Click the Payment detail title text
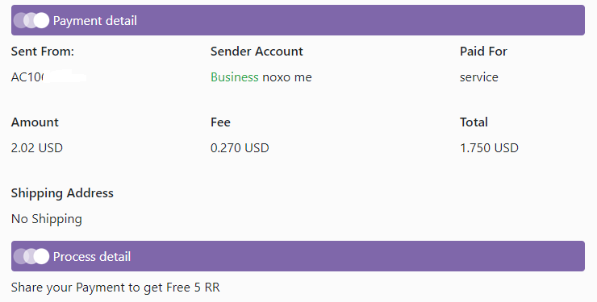This screenshot has width=597, height=302. (x=95, y=20)
